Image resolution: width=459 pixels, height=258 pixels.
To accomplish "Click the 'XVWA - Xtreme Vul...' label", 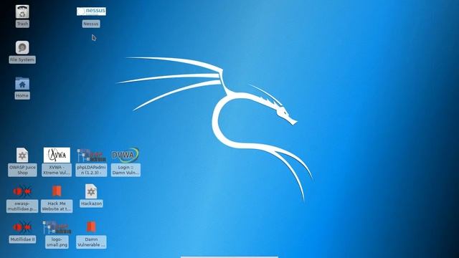I will tap(57, 170).
